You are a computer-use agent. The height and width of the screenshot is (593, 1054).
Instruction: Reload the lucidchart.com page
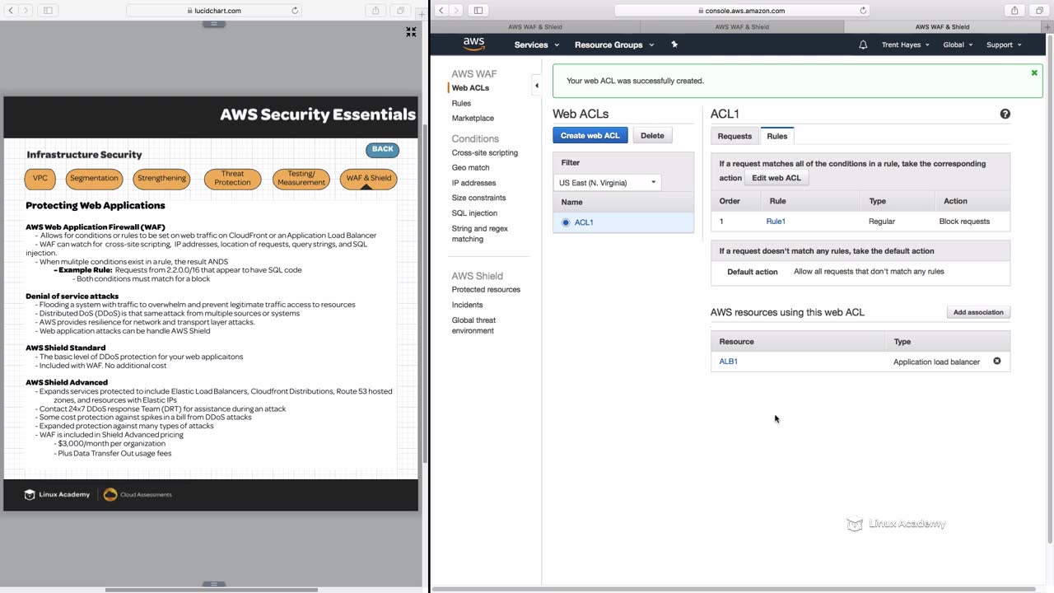coord(295,11)
